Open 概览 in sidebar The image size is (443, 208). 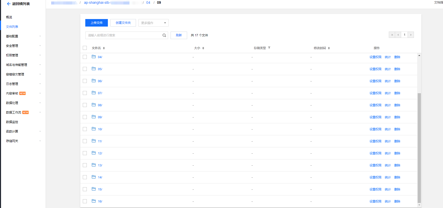(x=9, y=17)
